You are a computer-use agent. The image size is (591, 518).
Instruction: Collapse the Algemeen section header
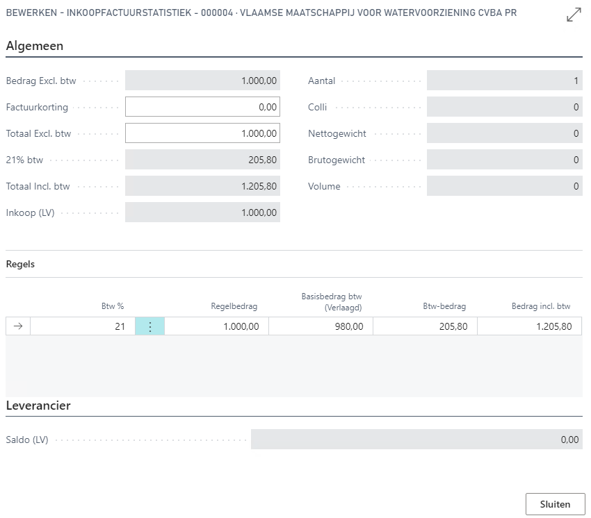(35, 47)
